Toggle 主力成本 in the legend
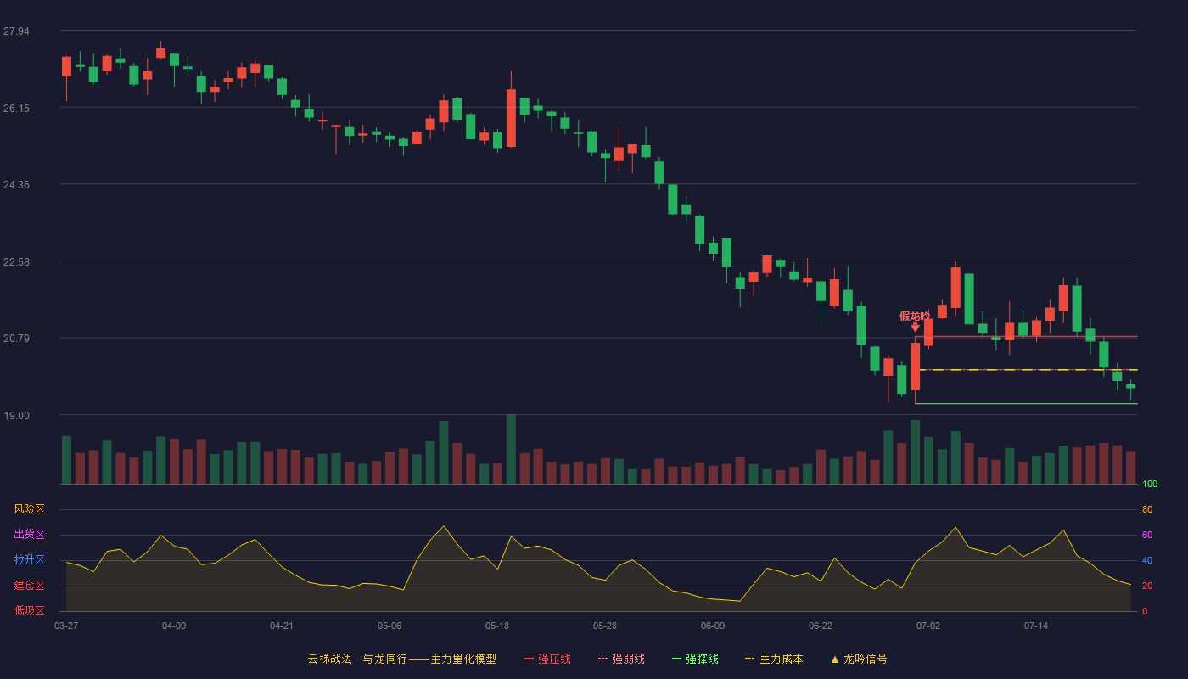 coord(773,659)
